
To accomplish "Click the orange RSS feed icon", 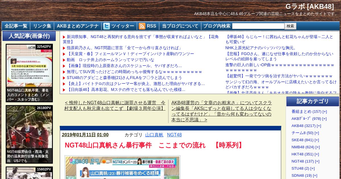I will click(x=142, y=26).
